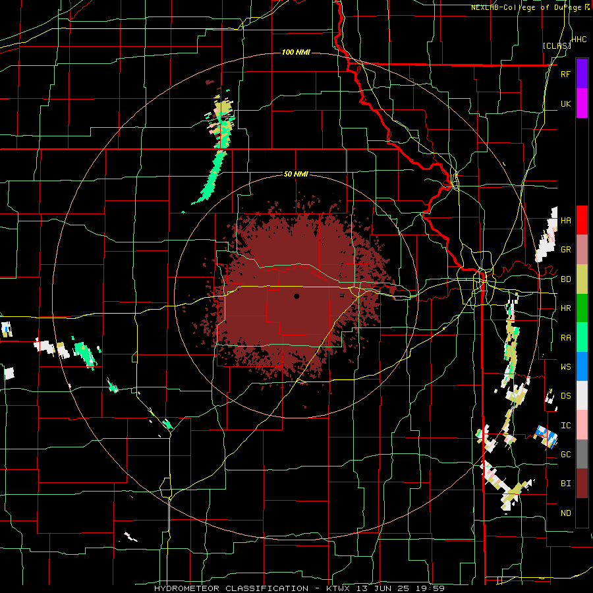The width and height of the screenshot is (593, 593).
Task: Click the HA red legend swatch
Action: [582, 220]
